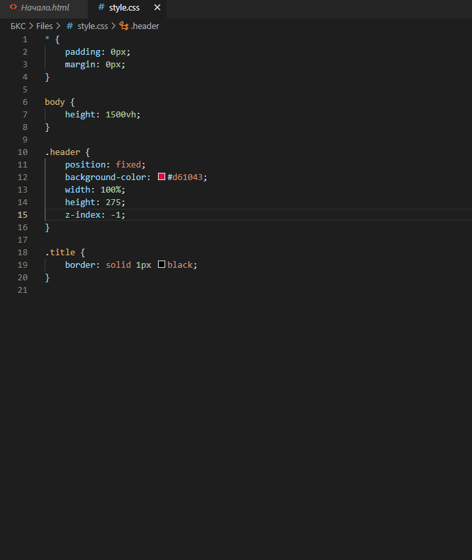
Task: Click line number 15 in gutter
Action: click(x=22, y=214)
